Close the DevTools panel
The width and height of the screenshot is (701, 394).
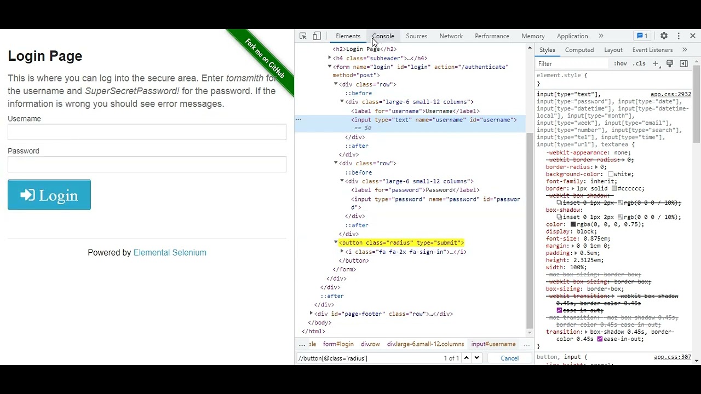693,36
